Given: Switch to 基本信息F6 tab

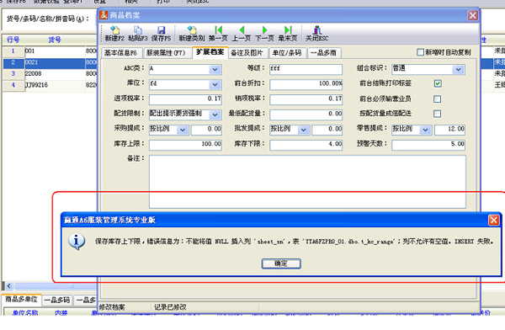Looking at the screenshot, I should 120,53.
